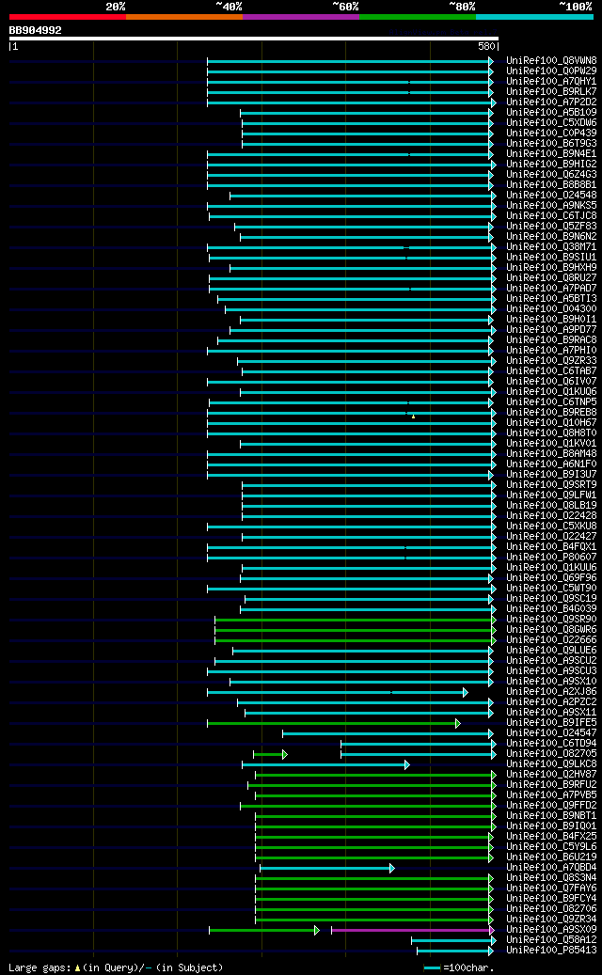Open the UniRef100_Q9ZR33 entry
The height and width of the screenshot is (975, 602).
(x=551, y=361)
